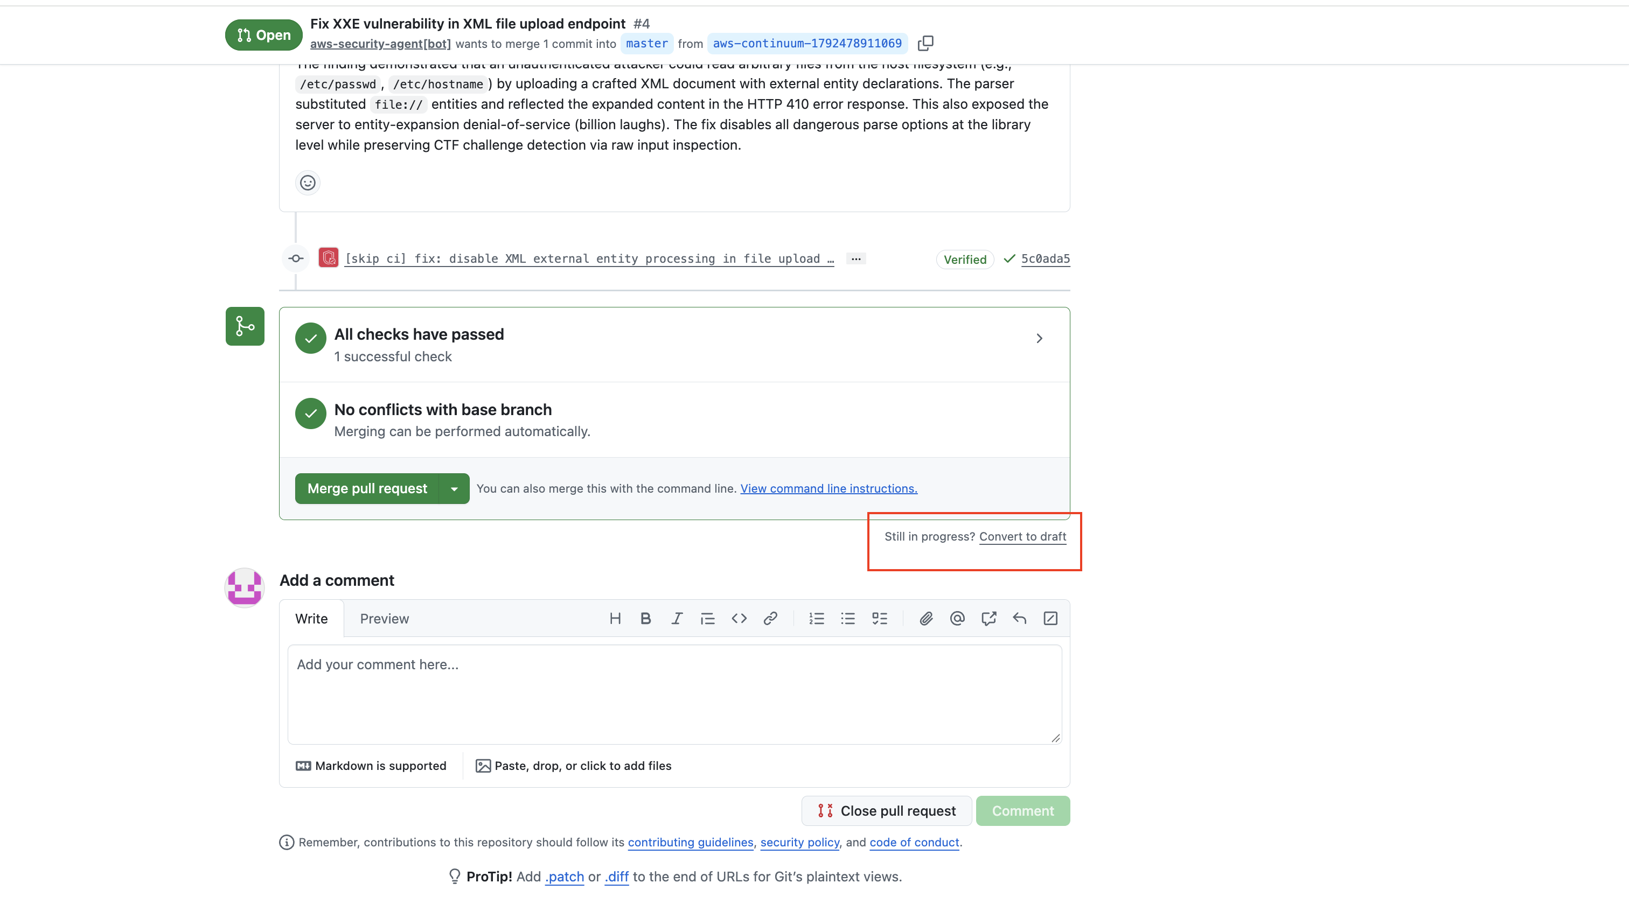
Task: Insert a numbered list
Action: [817, 618]
